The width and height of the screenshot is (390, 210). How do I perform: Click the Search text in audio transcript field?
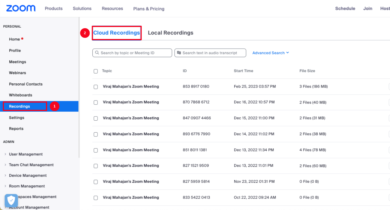tap(210, 53)
